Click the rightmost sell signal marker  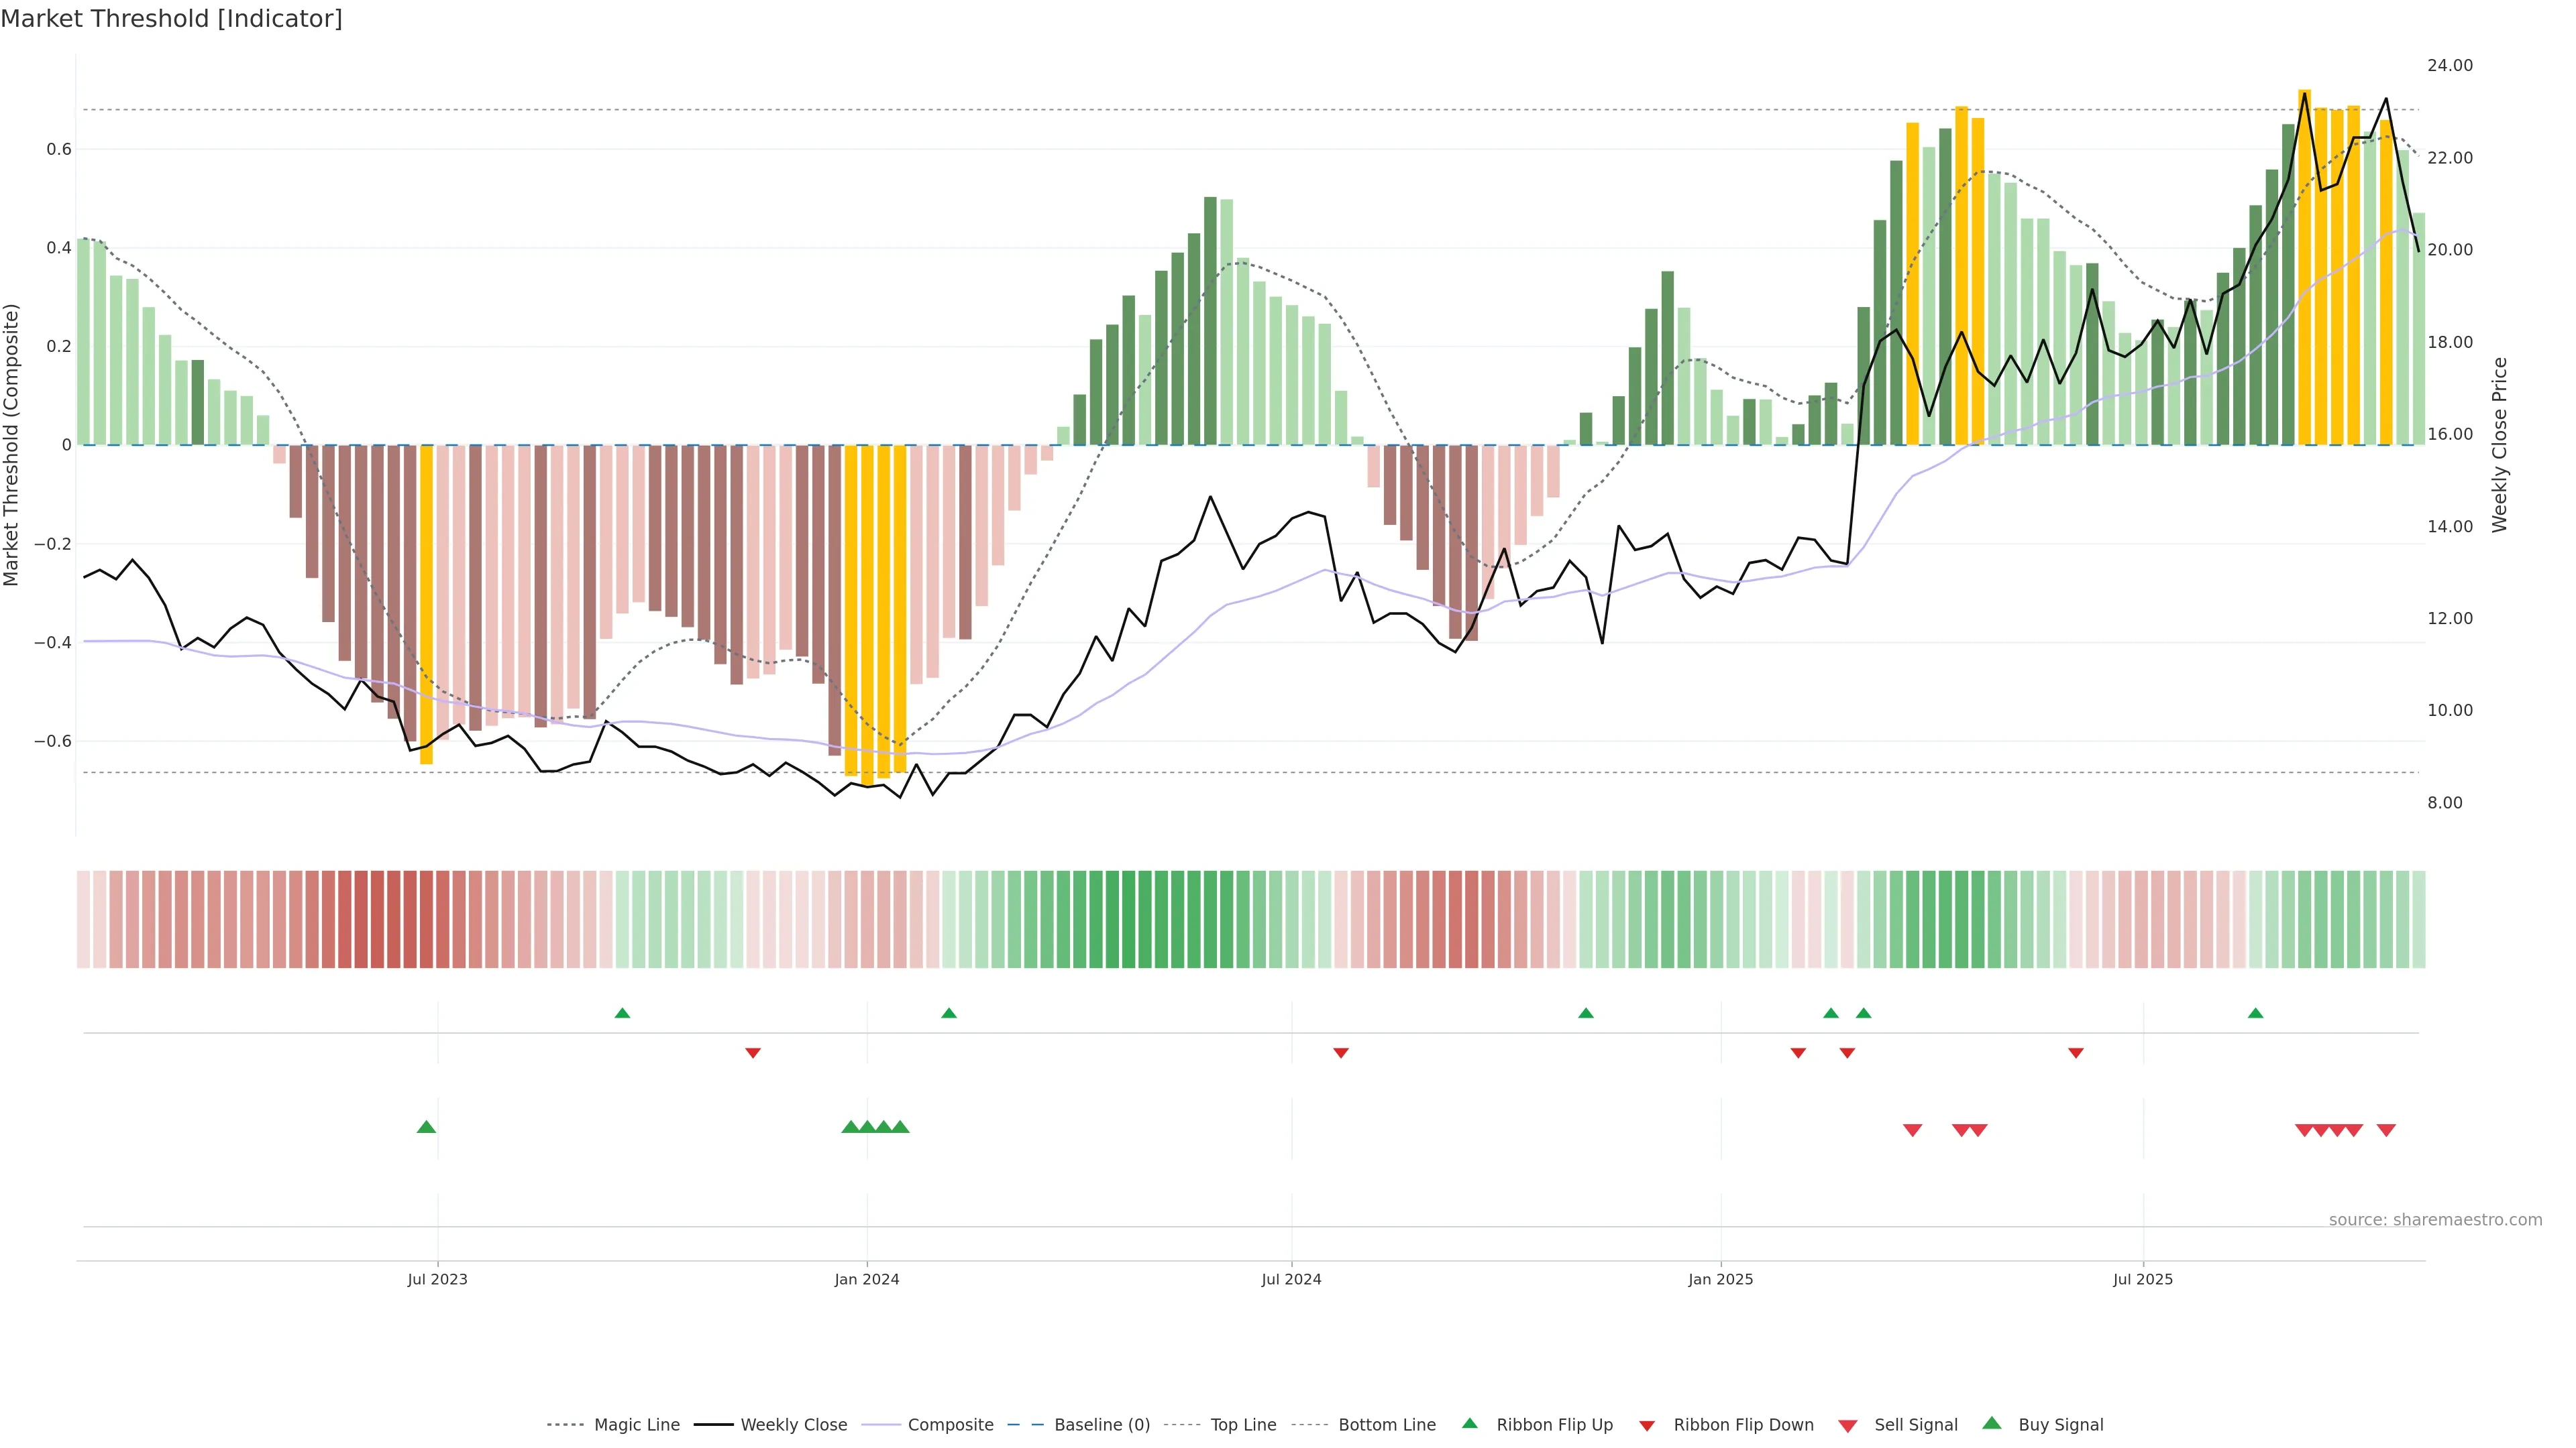tap(2386, 1130)
